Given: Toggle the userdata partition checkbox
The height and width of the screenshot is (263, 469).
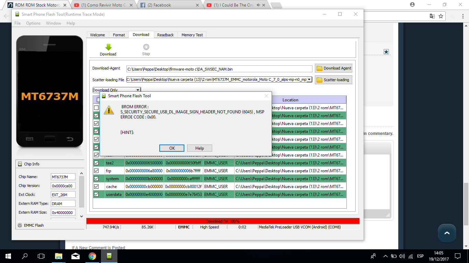Looking at the screenshot, I should coord(96,194).
